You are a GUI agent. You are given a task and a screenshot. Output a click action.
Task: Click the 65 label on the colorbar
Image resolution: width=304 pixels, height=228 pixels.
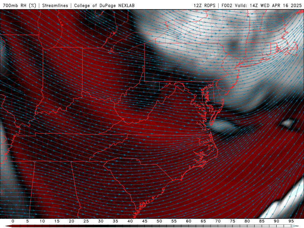click(x=203, y=221)
